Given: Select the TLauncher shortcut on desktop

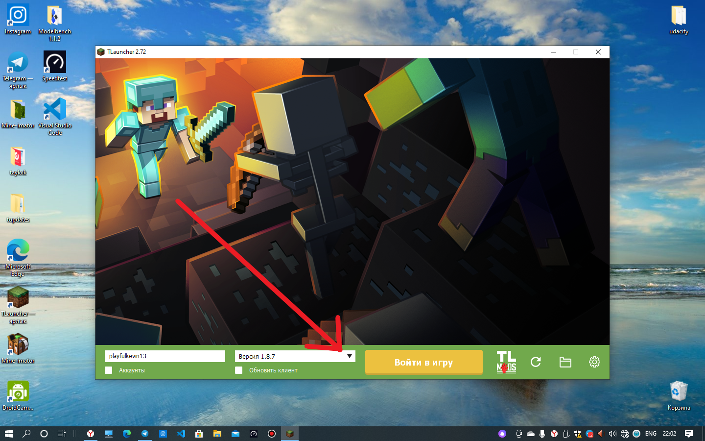Looking at the screenshot, I should 18,305.
